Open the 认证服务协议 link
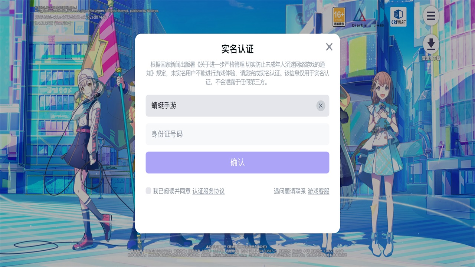This screenshot has height=267, width=475. (209, 191)
